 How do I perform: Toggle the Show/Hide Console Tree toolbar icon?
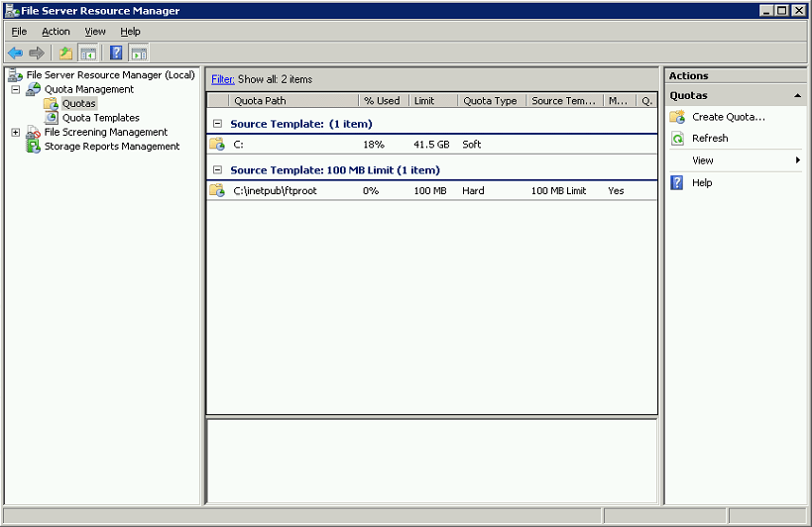pyautogui.click(x=88, y=53)
